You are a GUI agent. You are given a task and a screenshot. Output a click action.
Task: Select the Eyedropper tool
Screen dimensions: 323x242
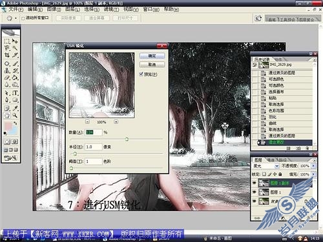[15, 108]
